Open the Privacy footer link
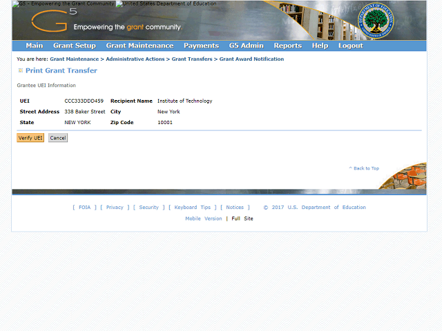Image resolution: width=442 pixels, height=331 pixels. coord(115,208)
